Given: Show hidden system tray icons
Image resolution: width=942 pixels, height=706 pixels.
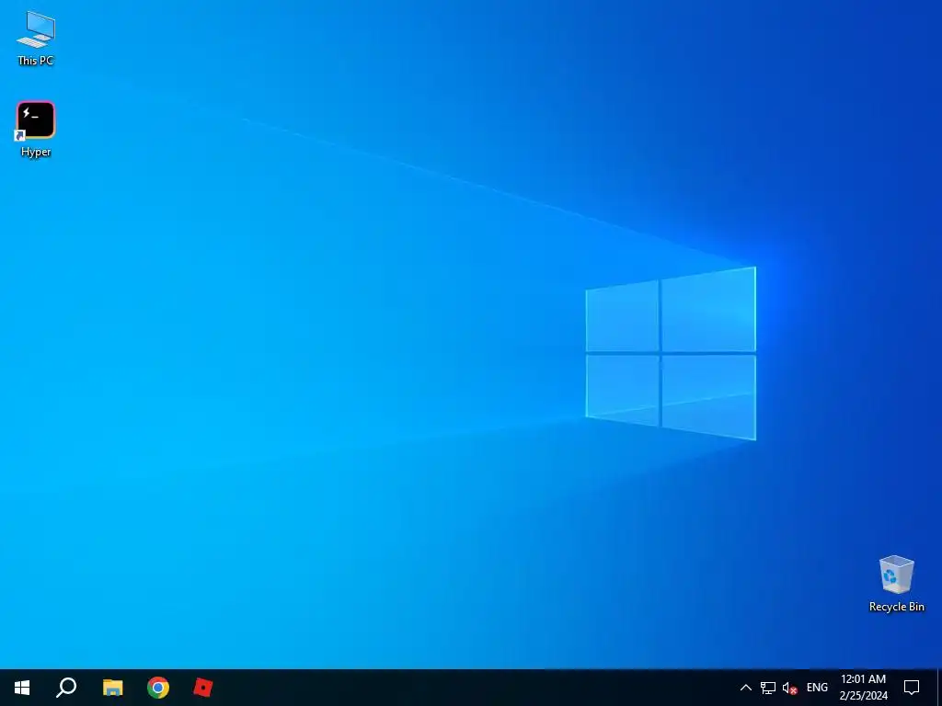Looking at the screenshot, I should click(745, 688).
